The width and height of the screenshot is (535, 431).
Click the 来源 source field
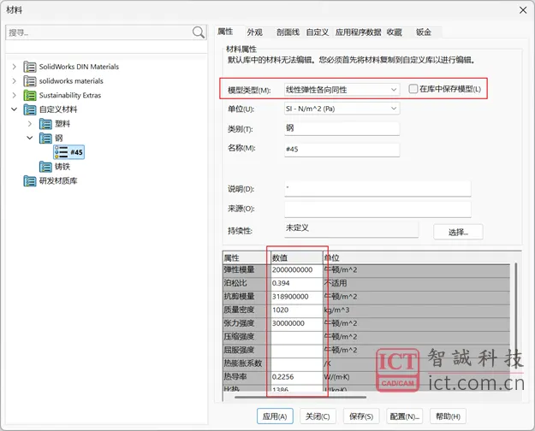377,209
